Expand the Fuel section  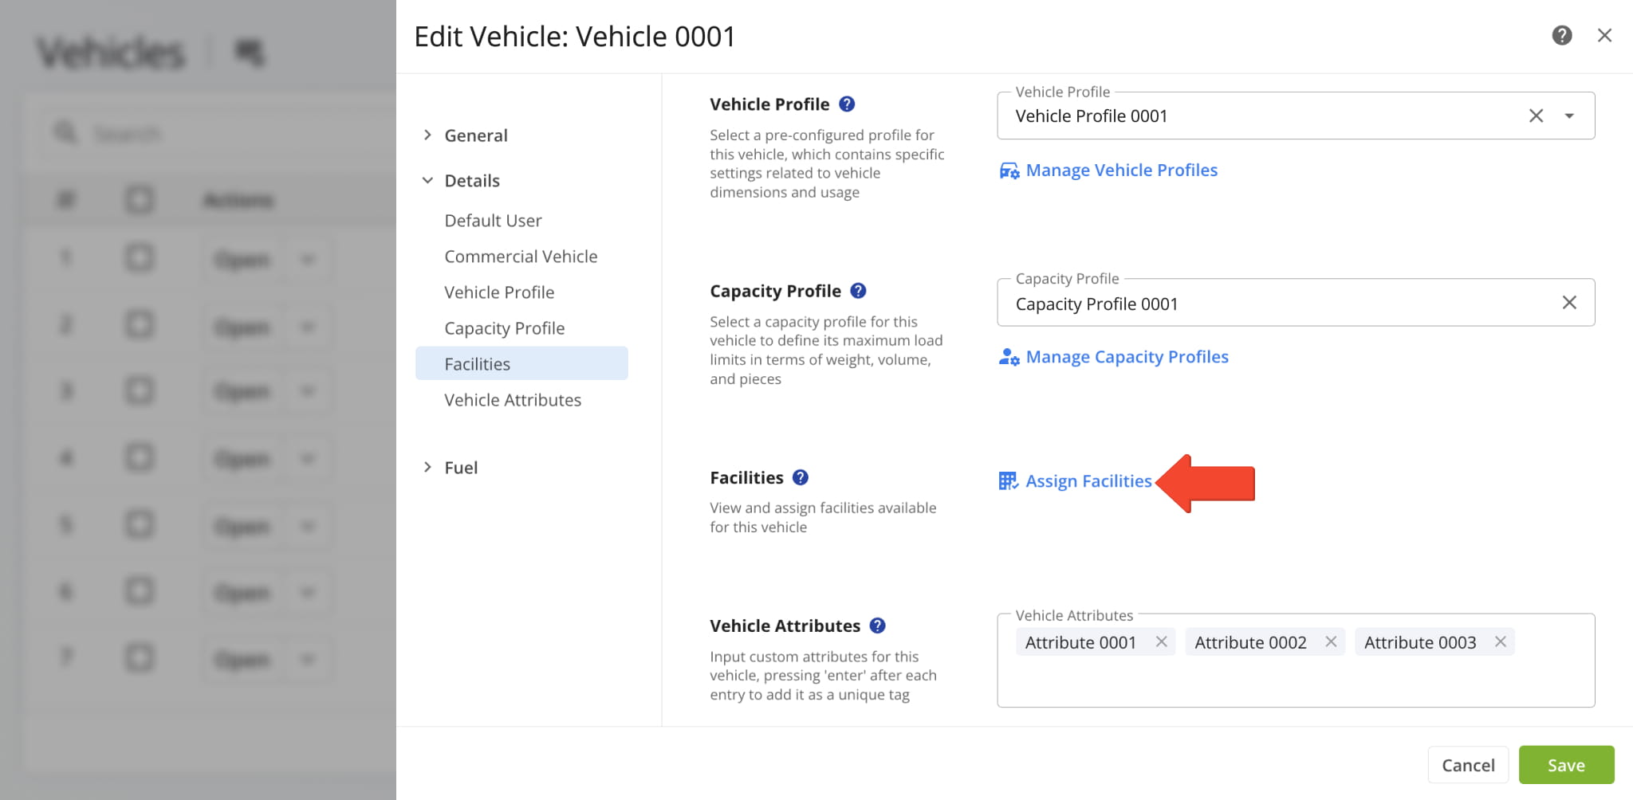[427, 468]
